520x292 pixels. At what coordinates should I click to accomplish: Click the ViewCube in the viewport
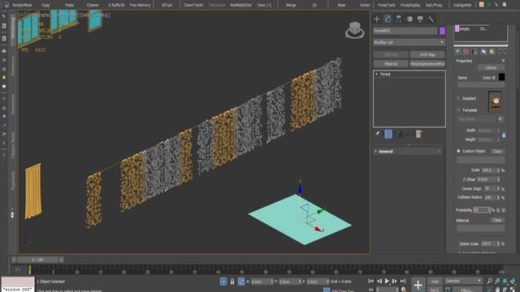354,30
